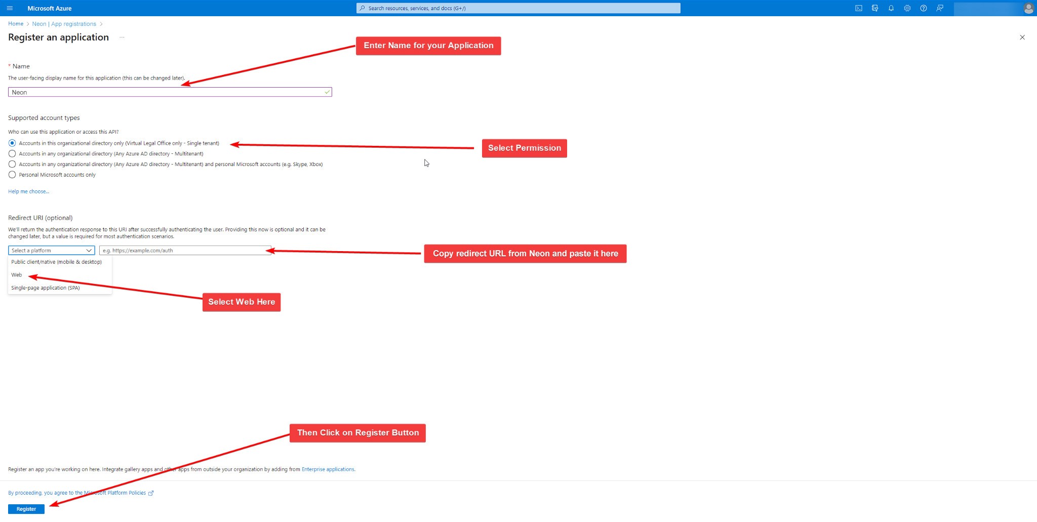Open the more options ellipsis beside title
Viewport: 1037px width, 522px height.
click(122, 37)
